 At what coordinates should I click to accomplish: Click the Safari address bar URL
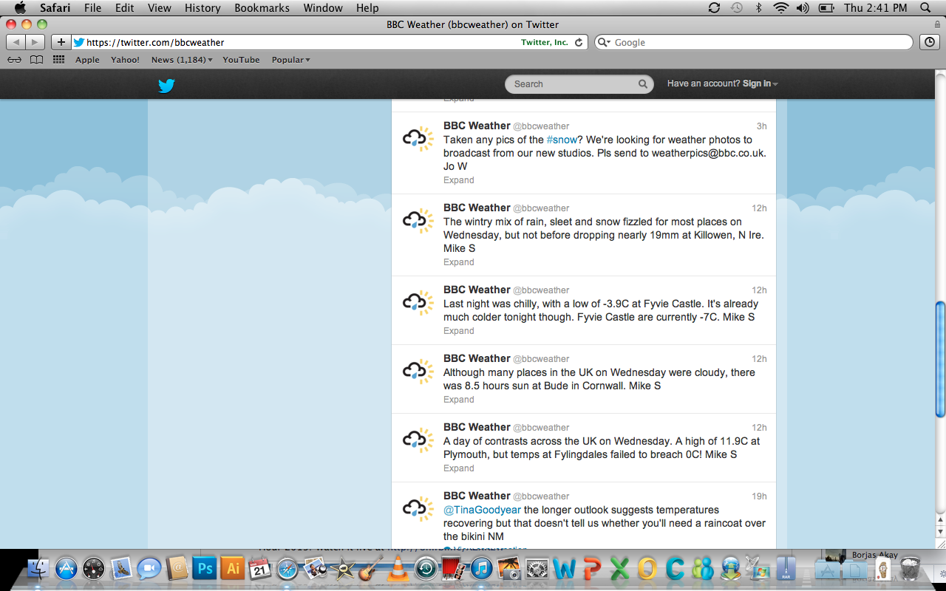[x=155, y=43]
